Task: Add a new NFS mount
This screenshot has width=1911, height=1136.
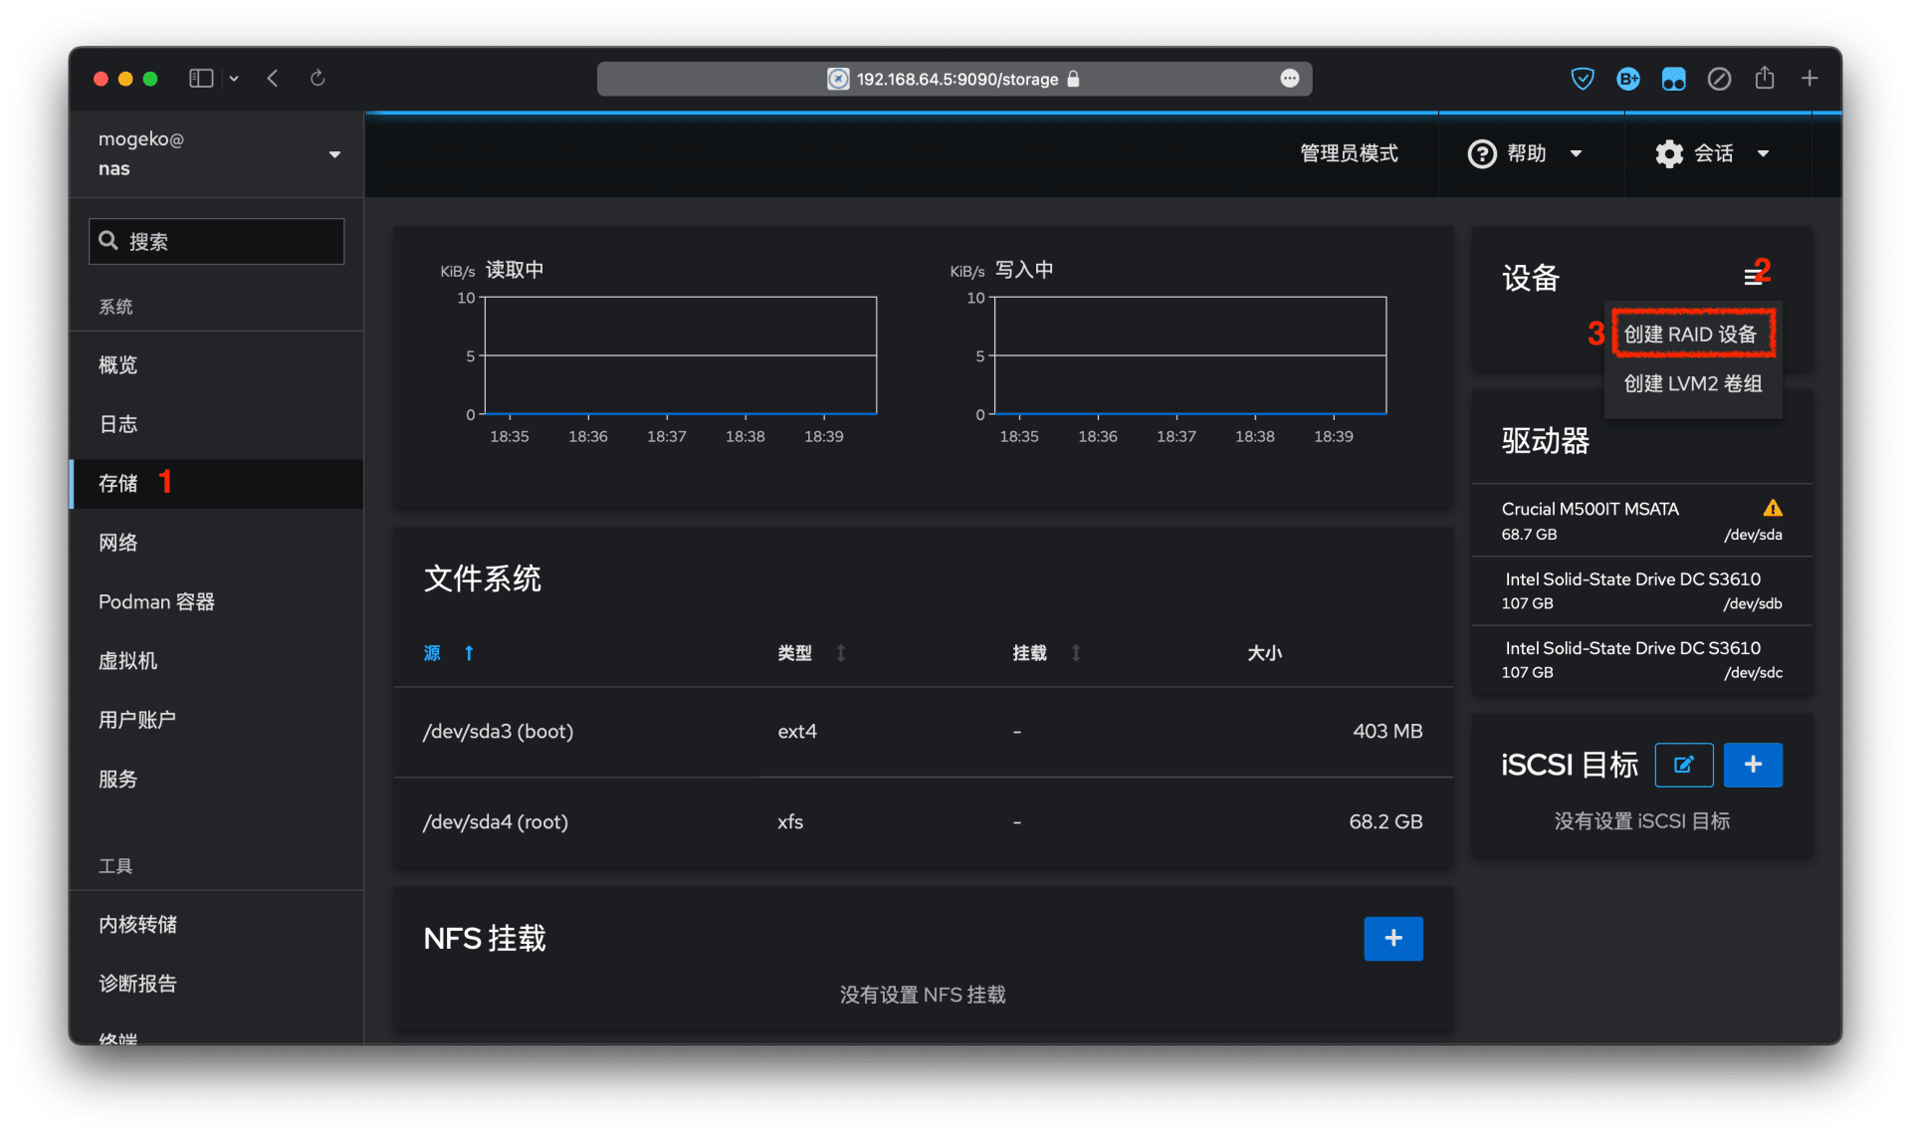Action: coord(1392,938)
